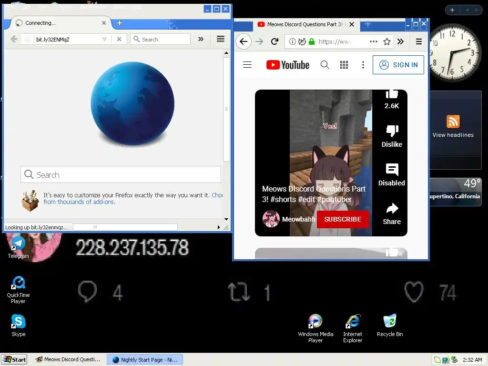Viewport: 488px width, 366px height.
Task: Stop loading bit.ly page with X button
Action: point(119,39)
